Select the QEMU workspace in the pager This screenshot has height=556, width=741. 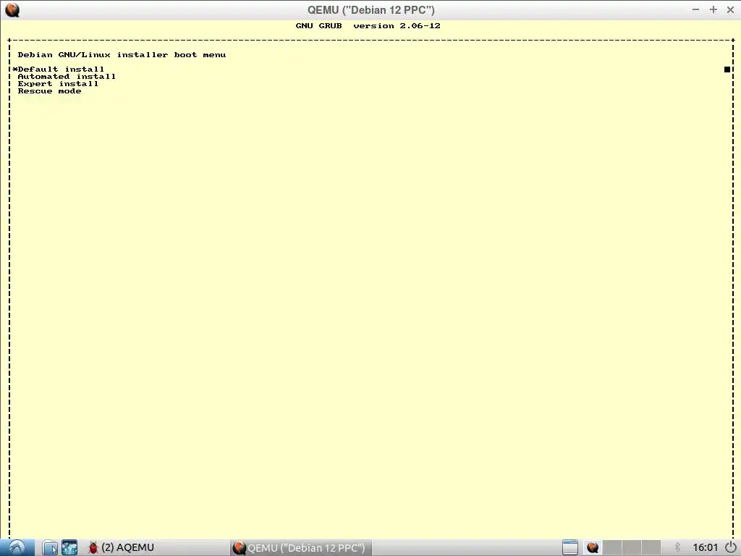pyautogui.click(x=593, y=547)
